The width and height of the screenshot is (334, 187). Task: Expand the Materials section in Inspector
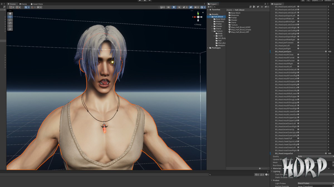point(272,168)
